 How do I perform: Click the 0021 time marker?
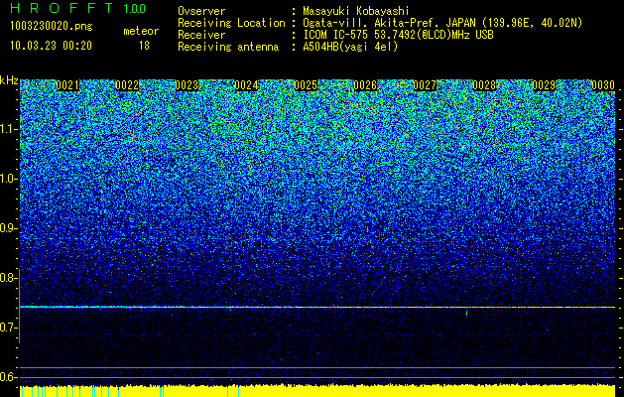pyautogui.click(x=67, y=85)
